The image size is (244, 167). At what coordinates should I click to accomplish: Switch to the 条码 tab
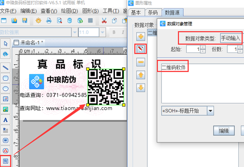(x=153, y=12)
